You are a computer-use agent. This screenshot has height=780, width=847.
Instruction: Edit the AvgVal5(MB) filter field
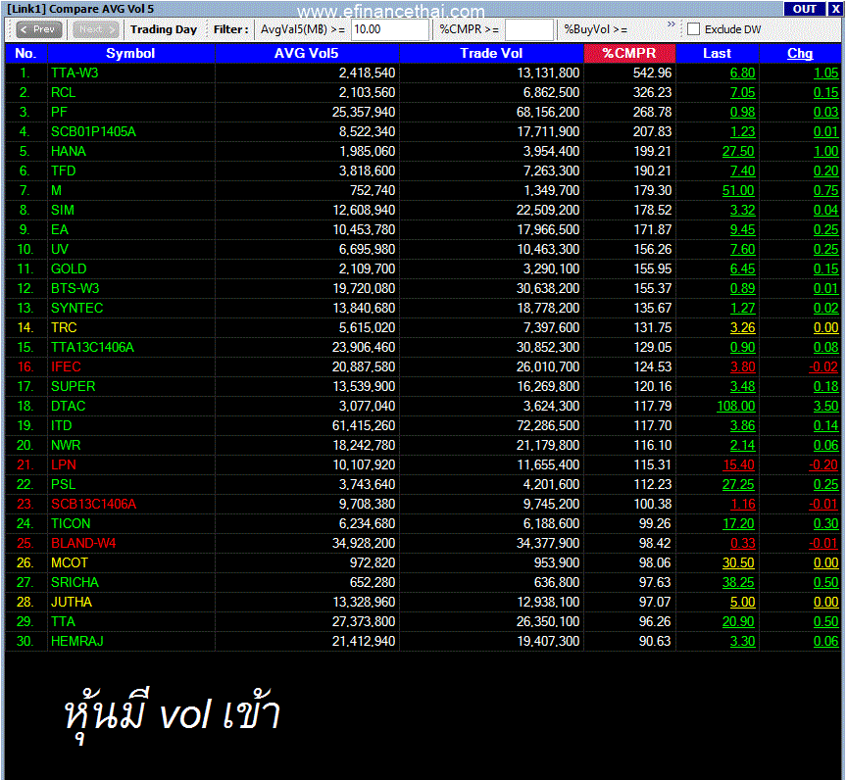(390, 29)
